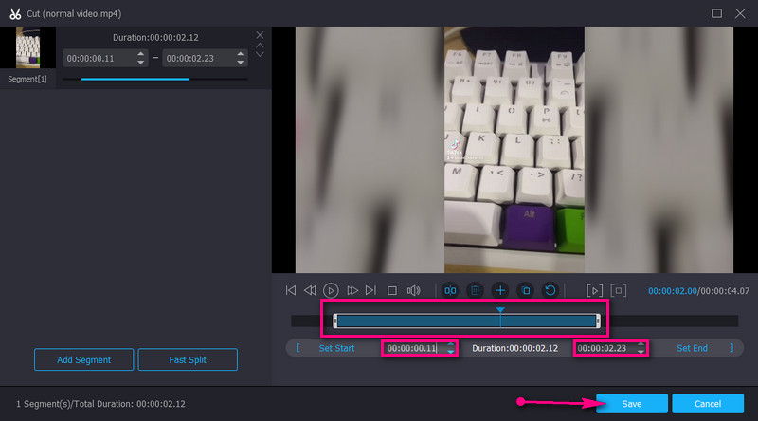This screenshot has height=421, width=758.
Task: Decrease timeline start time 00:00:00.11
Action: click(451, 352)
